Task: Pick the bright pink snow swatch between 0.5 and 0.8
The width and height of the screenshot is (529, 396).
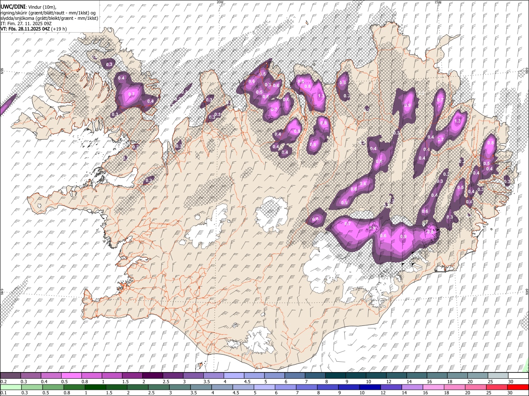Action: pos(71,376)
